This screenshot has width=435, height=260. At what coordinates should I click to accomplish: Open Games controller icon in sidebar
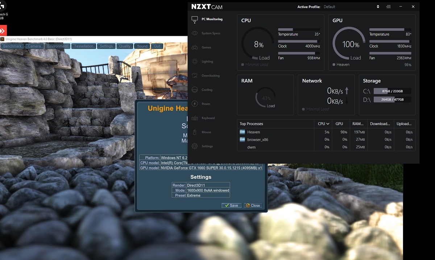tap(195, 48)
